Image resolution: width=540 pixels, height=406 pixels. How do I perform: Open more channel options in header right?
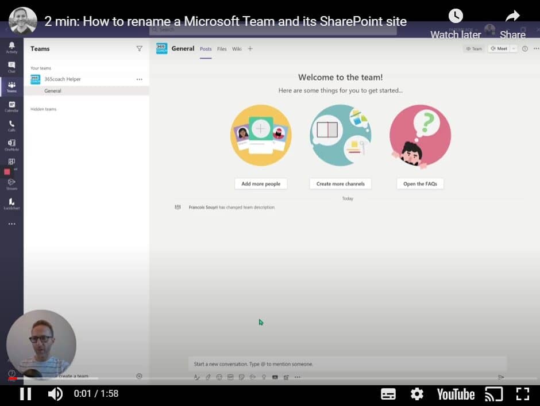[x=536, y=49]
